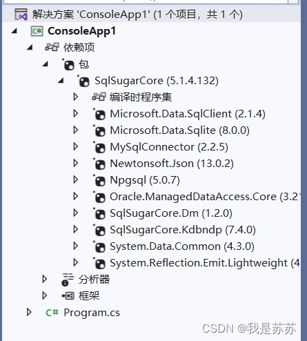Select System.Data.Common (4.3.0) label
The image size is (307, 341).
pyautogui.click(x=182, y=246)
